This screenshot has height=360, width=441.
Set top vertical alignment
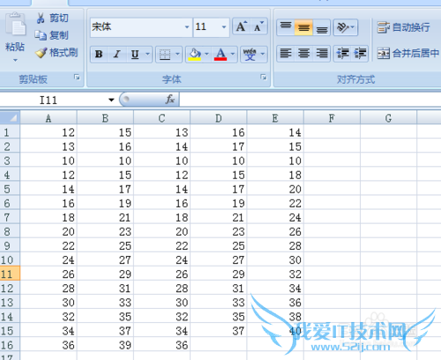click(286, 27)
